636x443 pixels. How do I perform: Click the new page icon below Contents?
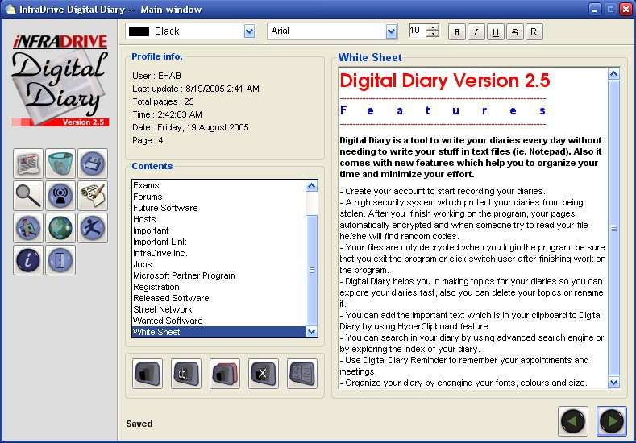pyautogui.click(x=148, y=374)
